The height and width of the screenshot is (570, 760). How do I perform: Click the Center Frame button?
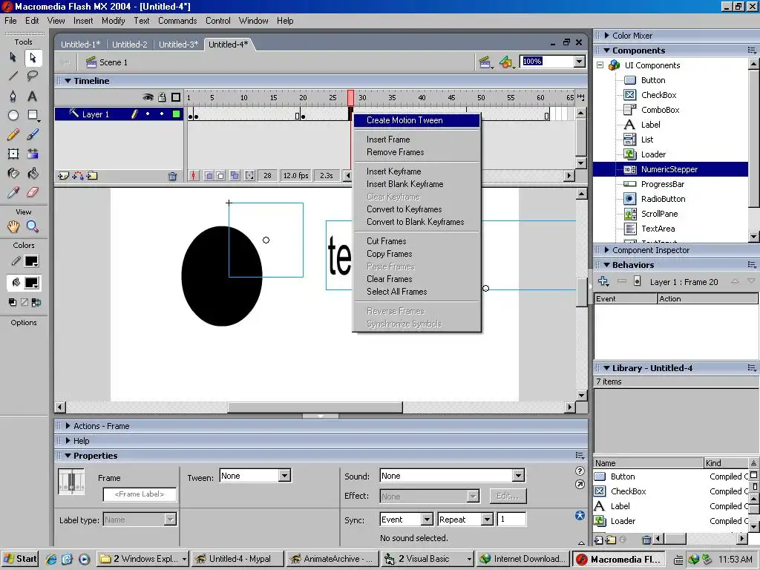[194, 175]
